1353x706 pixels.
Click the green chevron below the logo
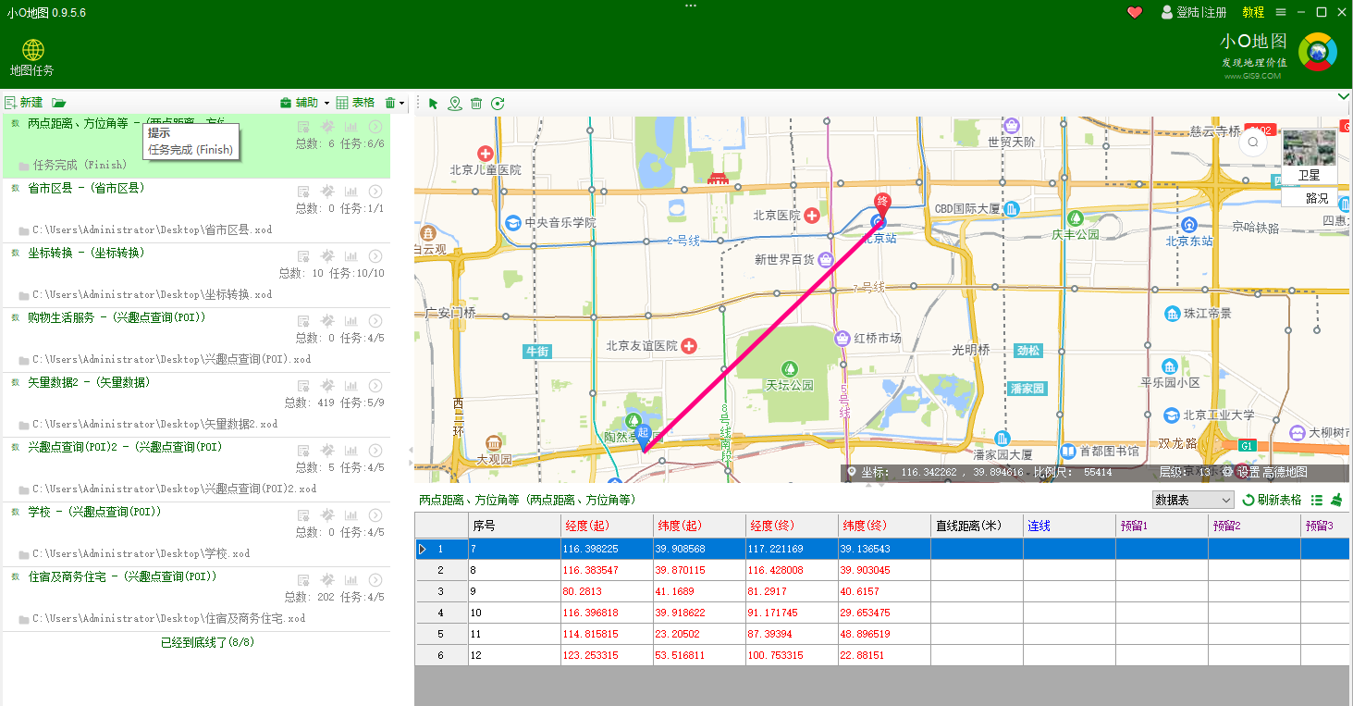(x=1344, y=96)
